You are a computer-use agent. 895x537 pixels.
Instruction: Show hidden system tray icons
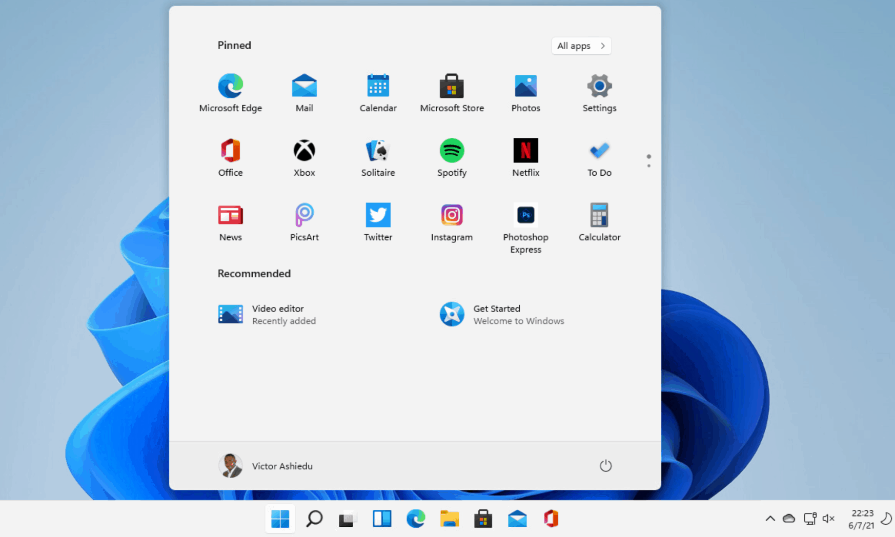tap(770, 519)
